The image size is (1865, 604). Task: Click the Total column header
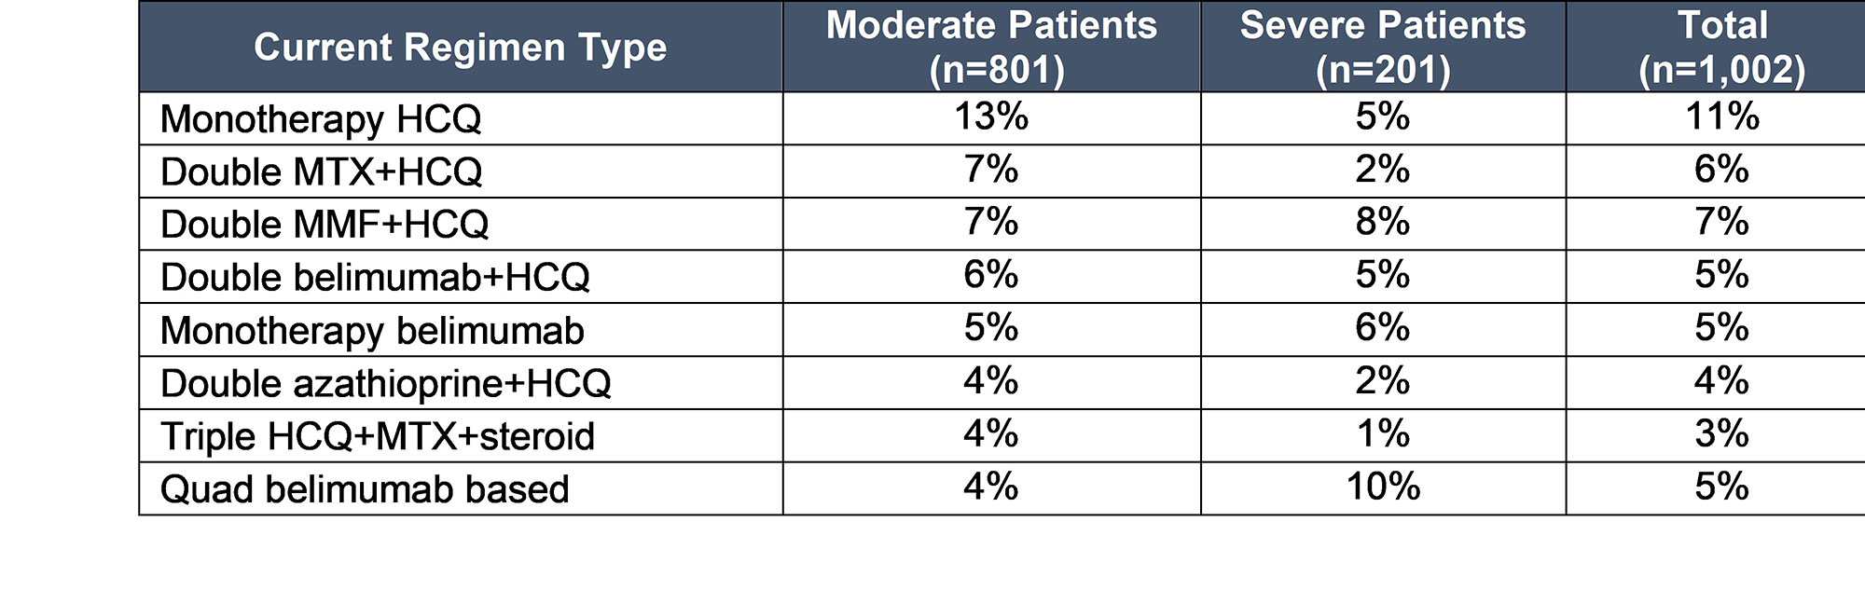(x=1721, y=47)
